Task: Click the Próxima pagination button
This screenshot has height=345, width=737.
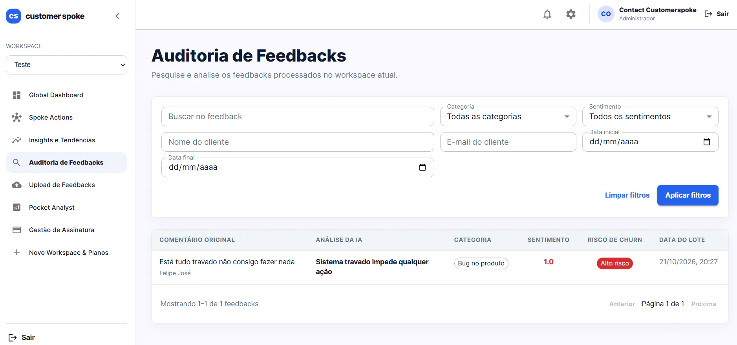Action: [x=704, y=304]
